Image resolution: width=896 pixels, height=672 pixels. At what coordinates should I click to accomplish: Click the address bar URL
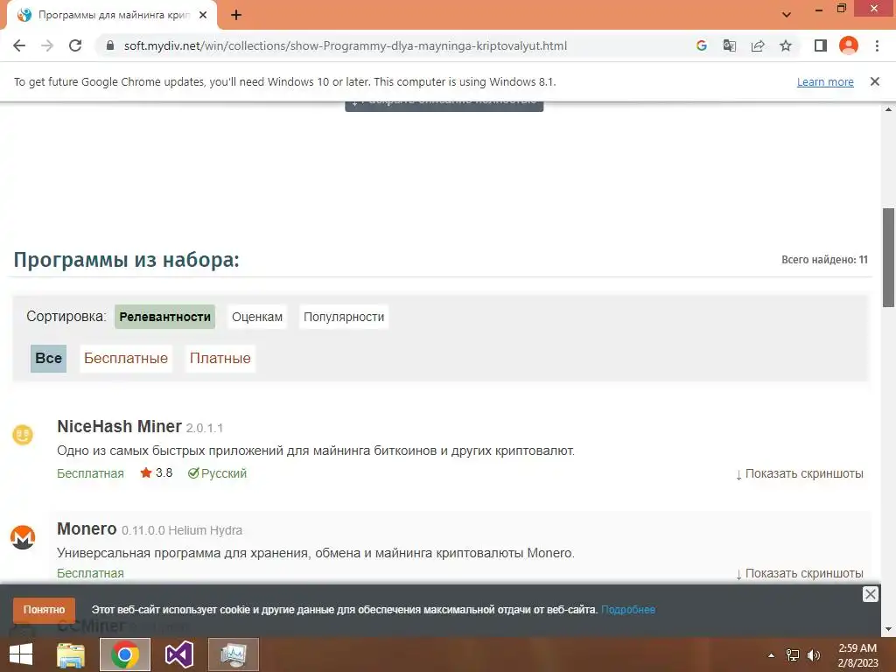coord(345,45)
